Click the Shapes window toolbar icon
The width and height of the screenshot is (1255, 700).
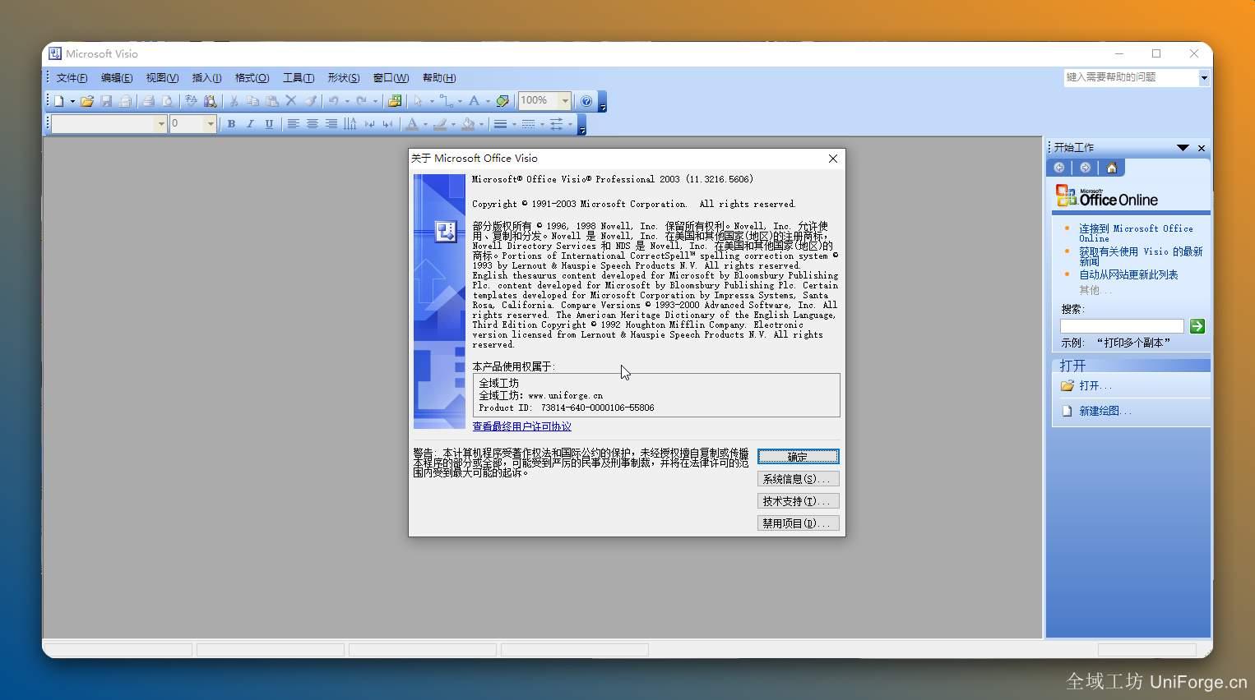395,101
